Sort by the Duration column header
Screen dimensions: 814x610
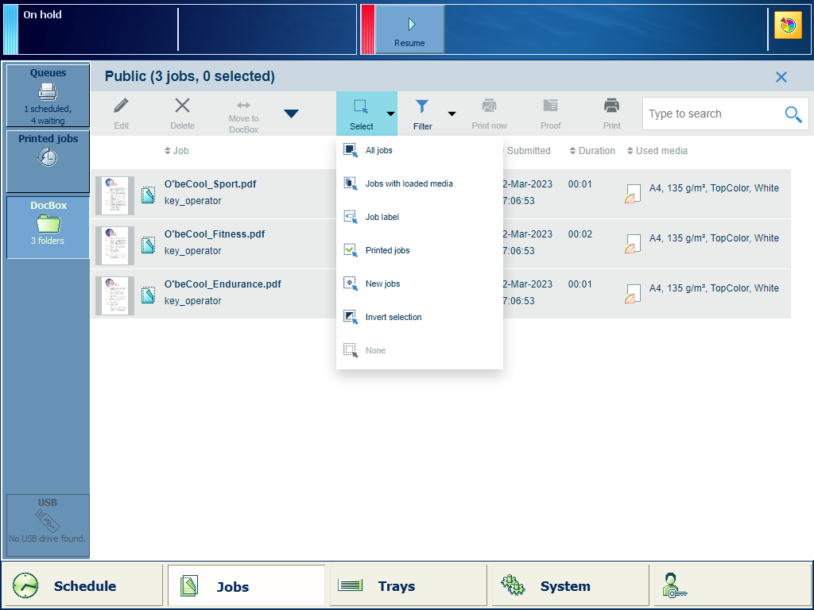[592, 151]
